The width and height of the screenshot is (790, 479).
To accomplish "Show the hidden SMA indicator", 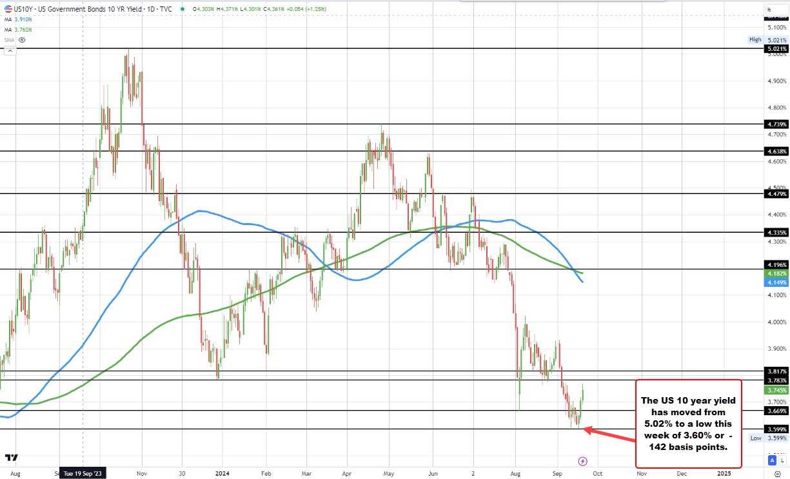I will click(22, 40).
